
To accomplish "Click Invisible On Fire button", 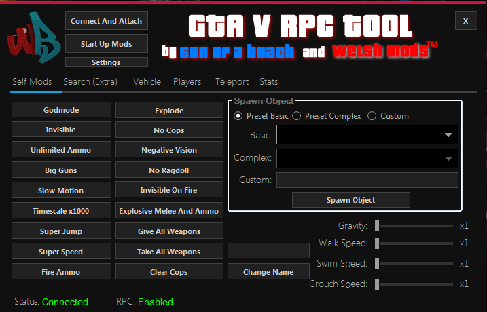I will 169,190.
